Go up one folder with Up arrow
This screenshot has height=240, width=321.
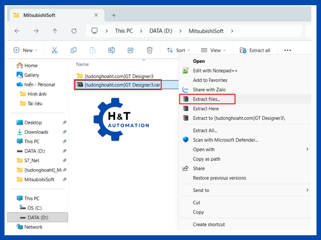tap(55, 31)
